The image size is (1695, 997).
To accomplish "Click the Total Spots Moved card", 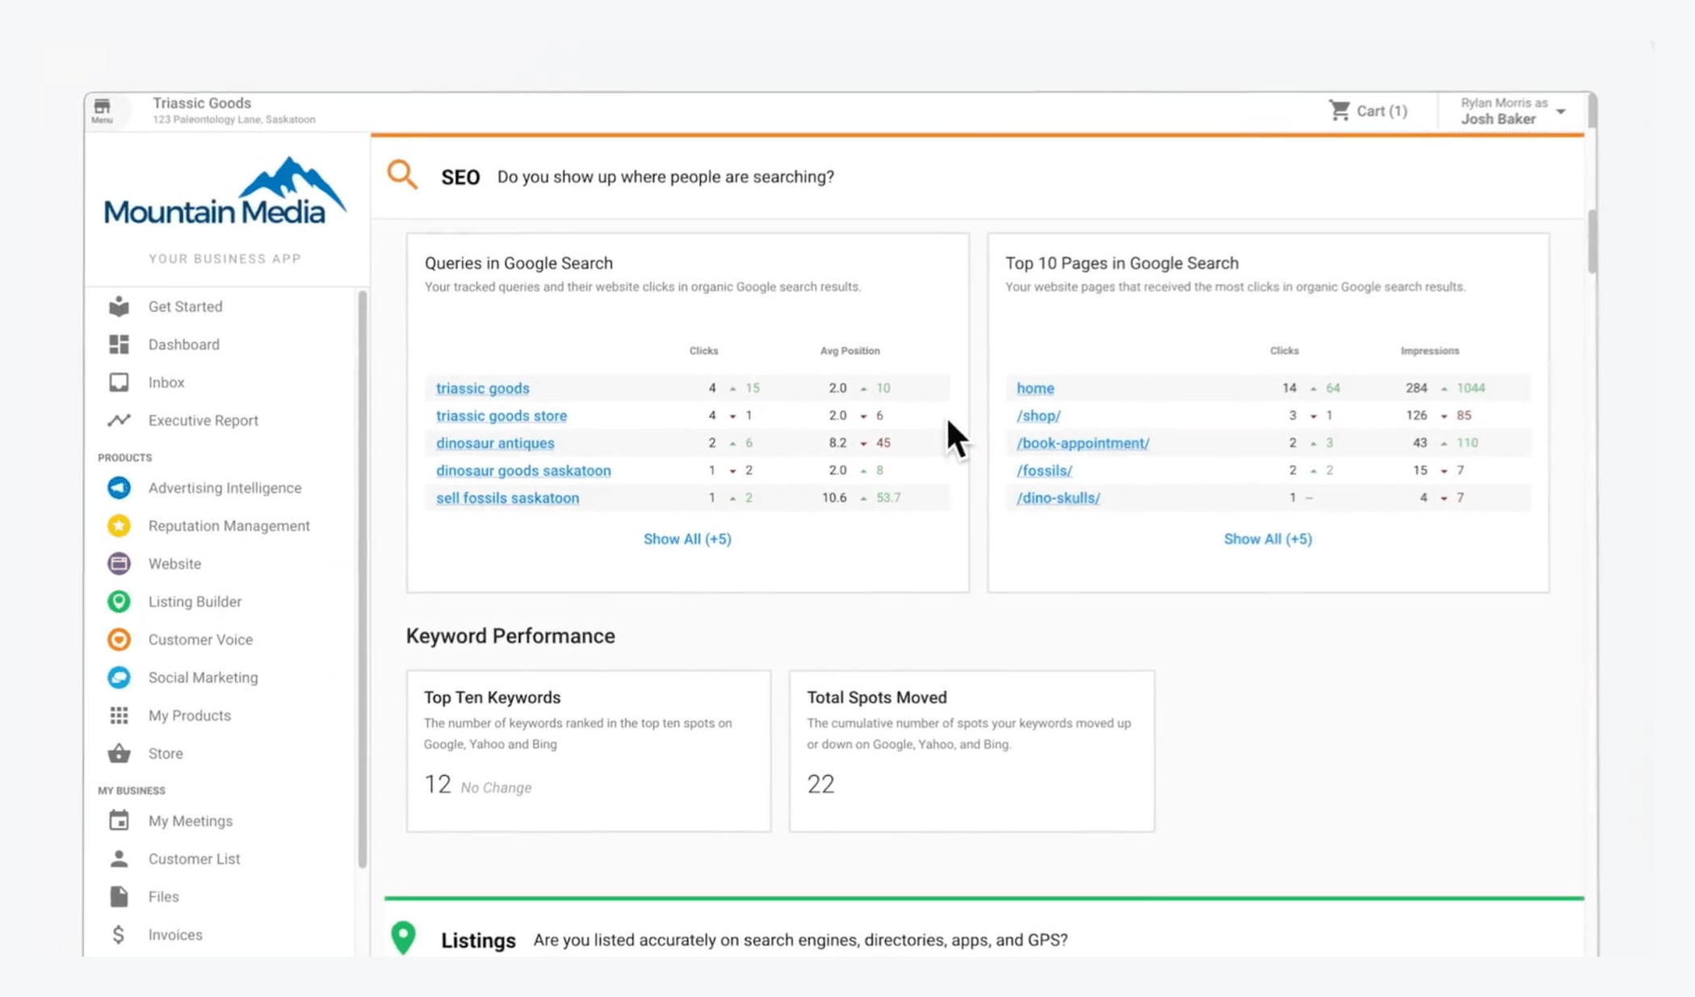I will pyautogui.click(x=971, y=750).
